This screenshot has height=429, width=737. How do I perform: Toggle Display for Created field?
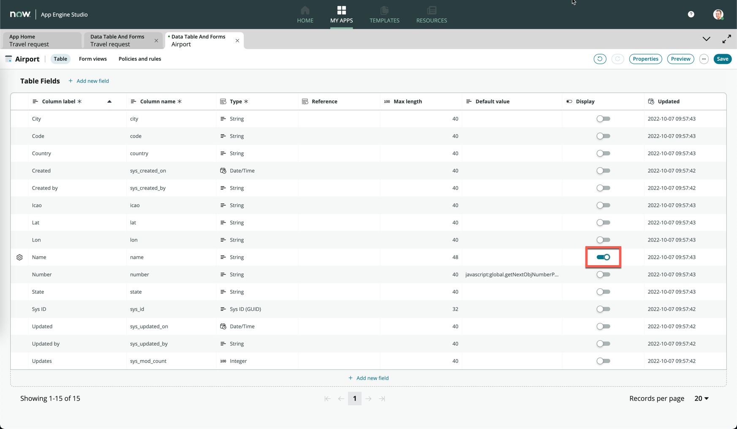pos(603,171)
